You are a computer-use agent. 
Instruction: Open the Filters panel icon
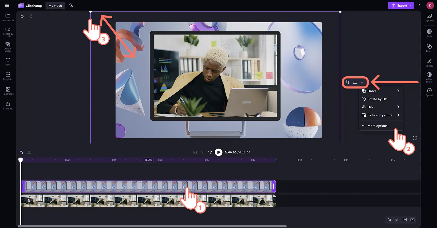pos(429,48)
